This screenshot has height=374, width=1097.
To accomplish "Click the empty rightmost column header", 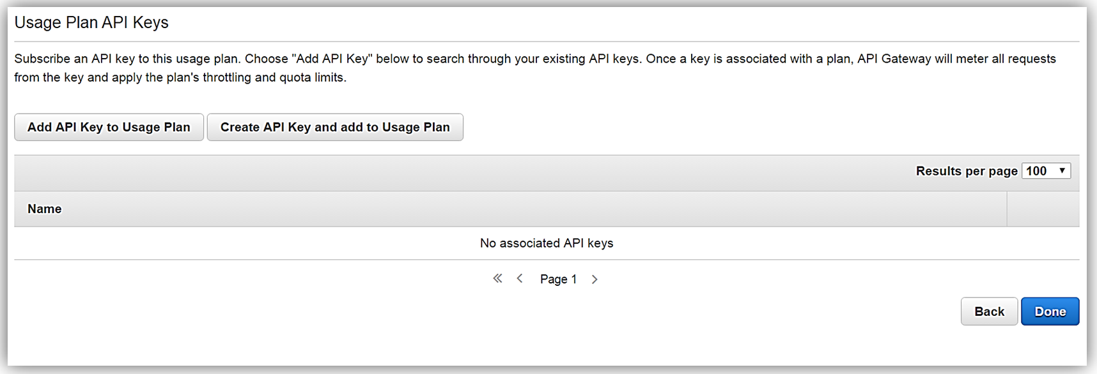I will coord(1043,209).
